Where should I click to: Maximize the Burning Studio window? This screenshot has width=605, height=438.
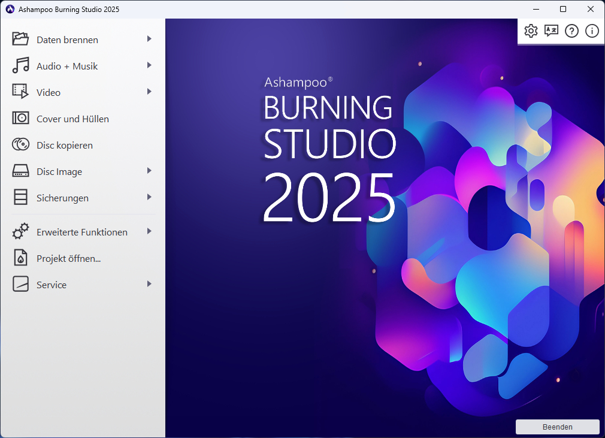click(563, 9)
